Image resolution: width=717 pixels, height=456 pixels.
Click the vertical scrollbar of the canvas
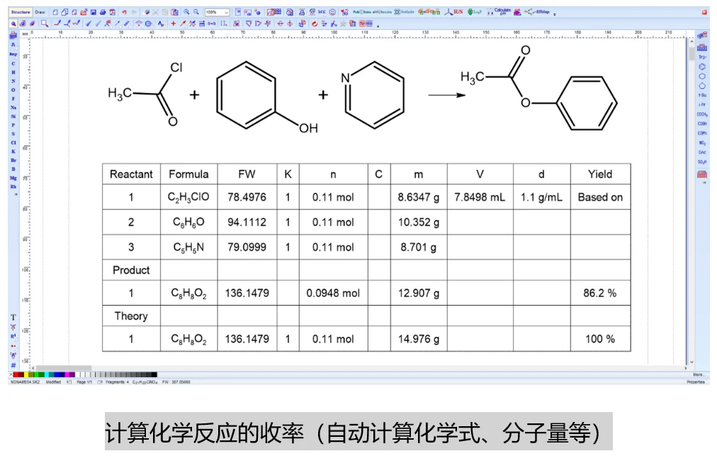pos(691,201)
